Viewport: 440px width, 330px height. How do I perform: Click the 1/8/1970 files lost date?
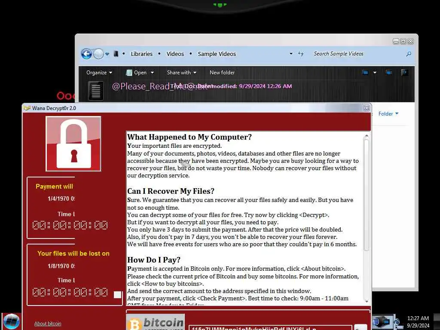click(61, 266)
